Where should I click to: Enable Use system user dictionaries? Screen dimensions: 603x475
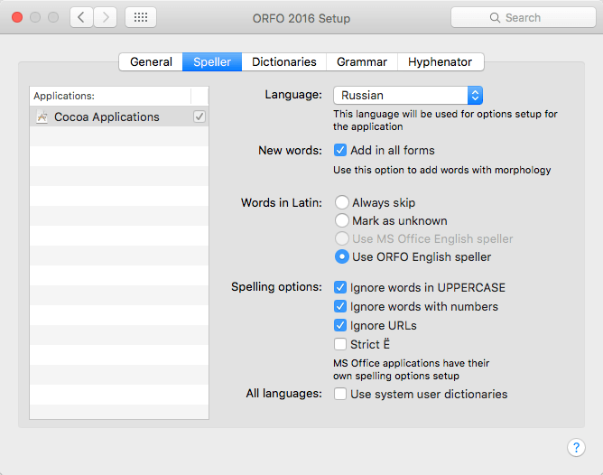coord(340,394)
